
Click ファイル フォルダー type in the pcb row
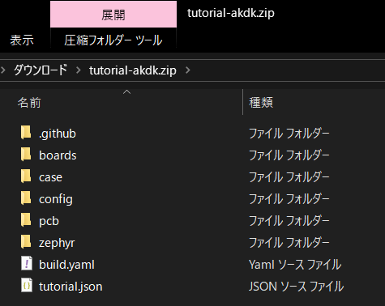pyautogui.click(x=289, y=221)
